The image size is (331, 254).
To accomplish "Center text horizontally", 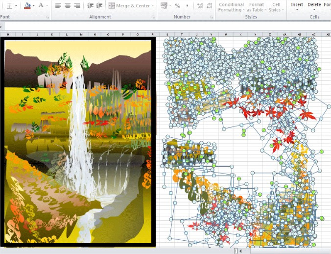I will [x=68, y=5].
